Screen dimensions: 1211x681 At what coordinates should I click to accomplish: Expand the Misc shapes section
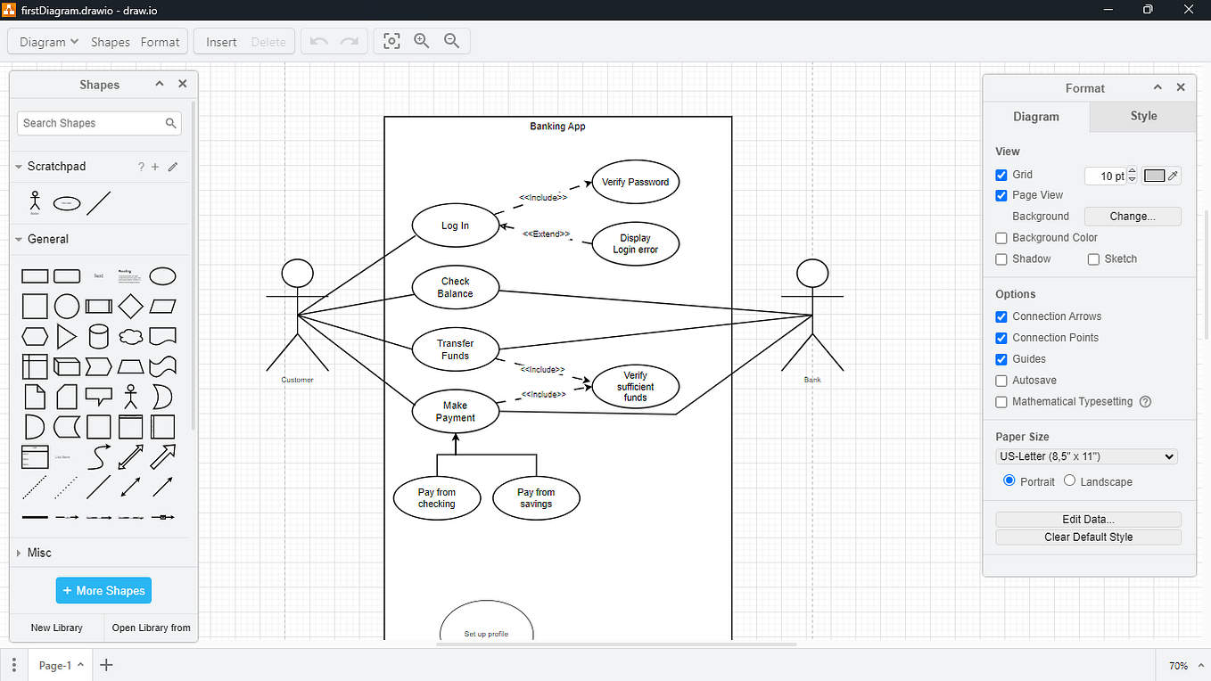click(x=20, y=553)
